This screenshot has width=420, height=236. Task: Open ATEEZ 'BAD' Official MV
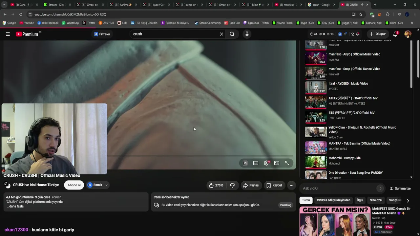coord(353,98)
